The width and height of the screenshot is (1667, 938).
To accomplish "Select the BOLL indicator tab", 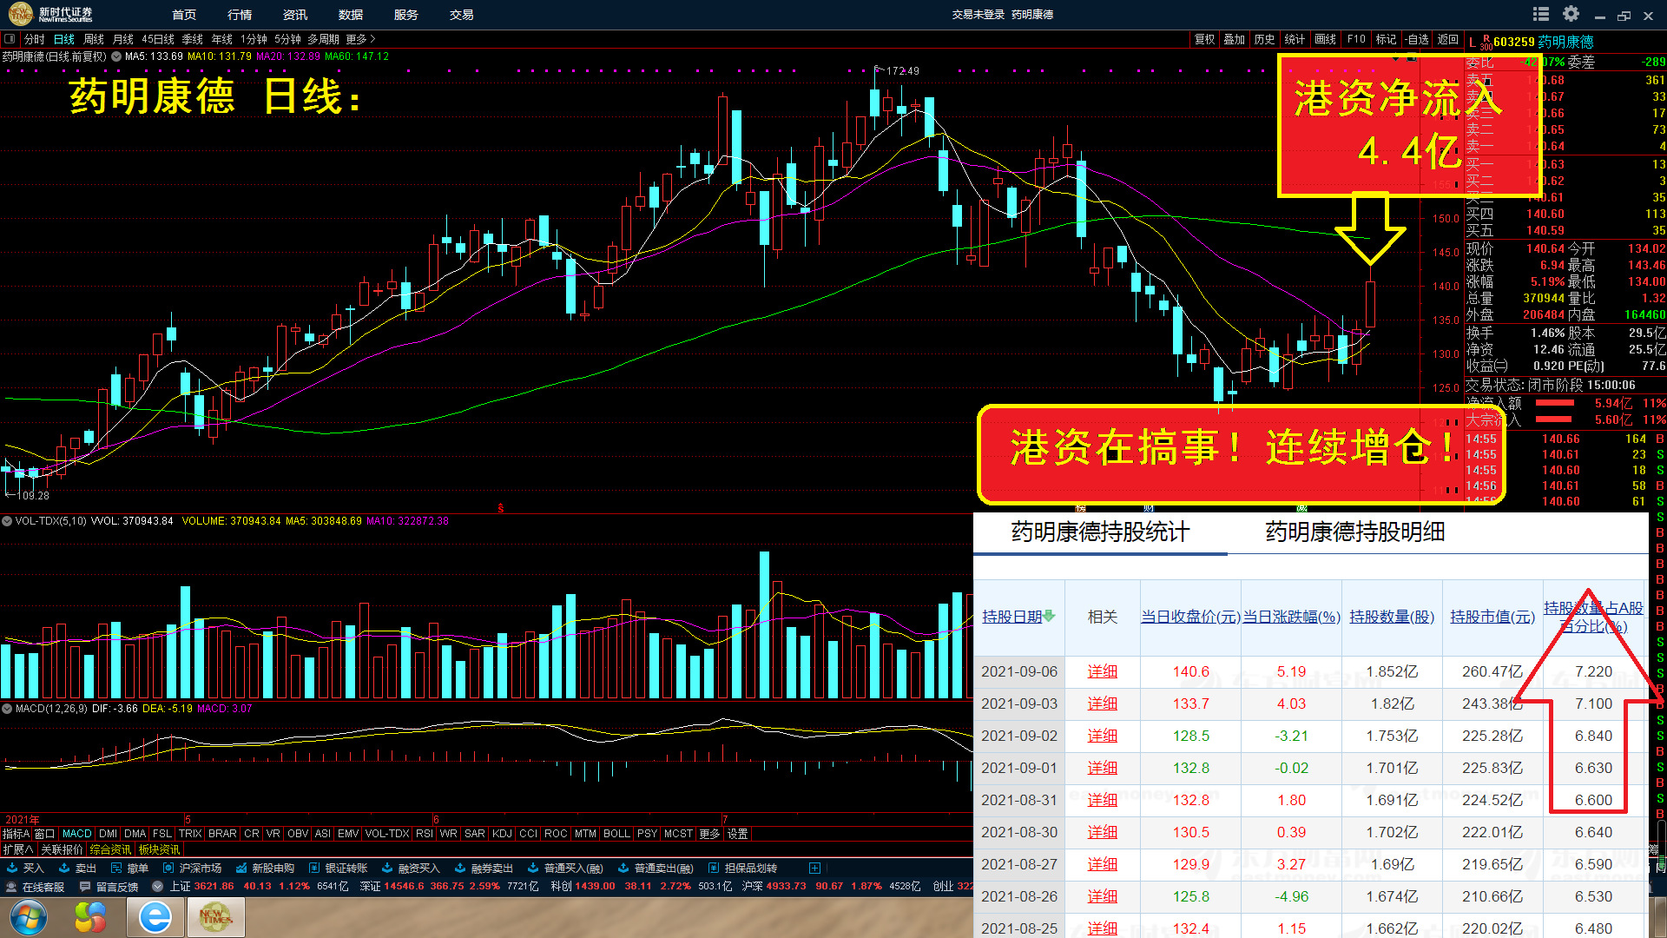I will [616, 834].
